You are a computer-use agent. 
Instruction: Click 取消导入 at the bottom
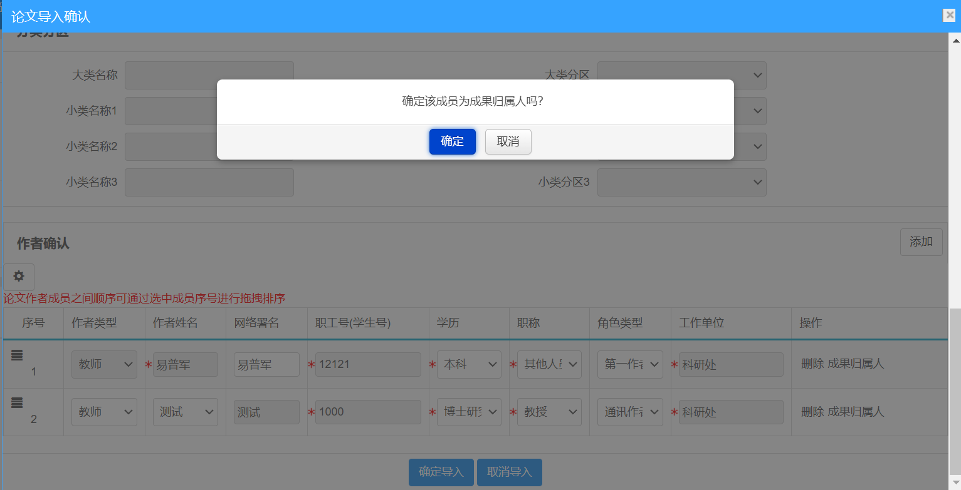pos(509,472)
